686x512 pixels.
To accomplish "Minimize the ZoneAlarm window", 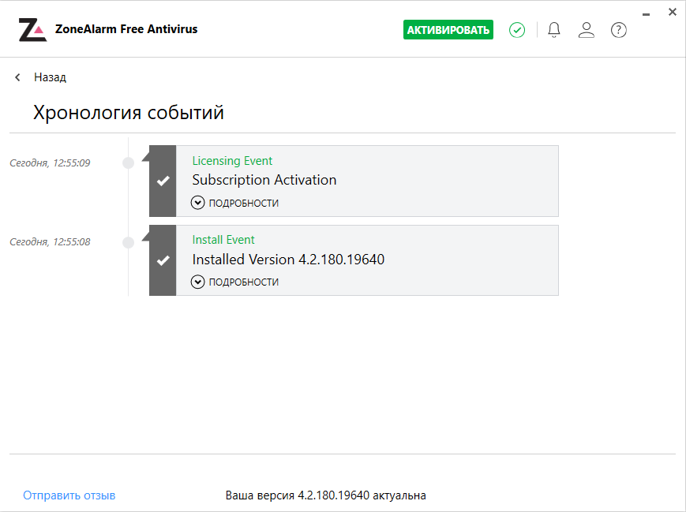I will click(x=647, y=12).
